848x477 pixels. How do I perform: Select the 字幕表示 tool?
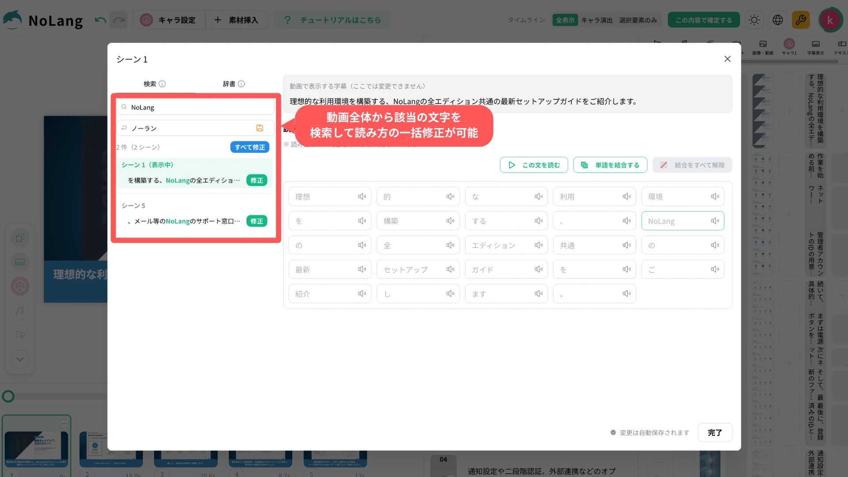tap(816, 47)
